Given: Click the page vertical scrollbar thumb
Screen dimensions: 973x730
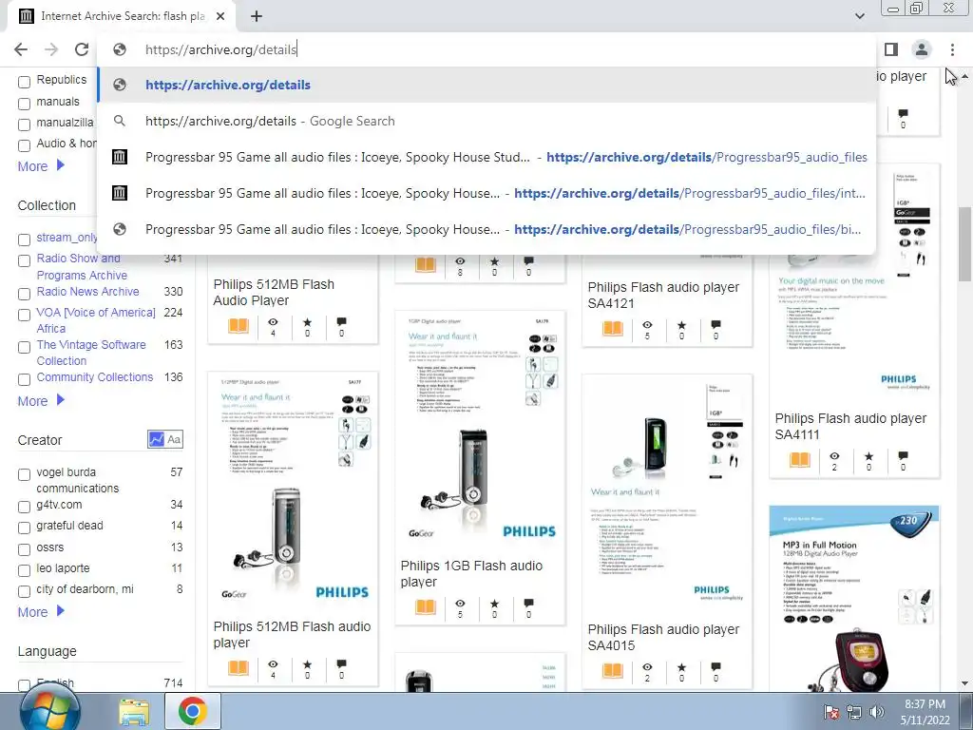Looking at the screenshot, I should pos(964,243).
